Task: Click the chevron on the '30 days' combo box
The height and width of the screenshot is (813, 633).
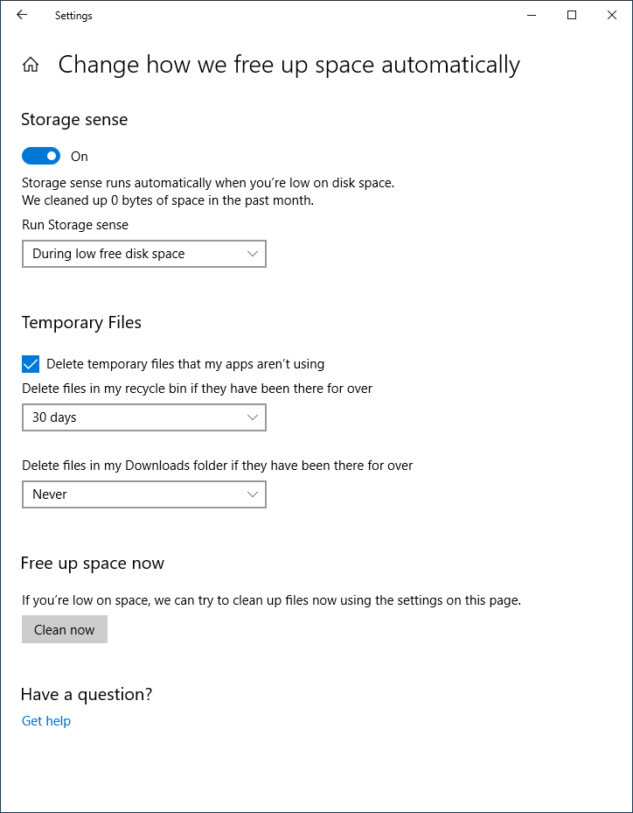Action: point(253,417)
